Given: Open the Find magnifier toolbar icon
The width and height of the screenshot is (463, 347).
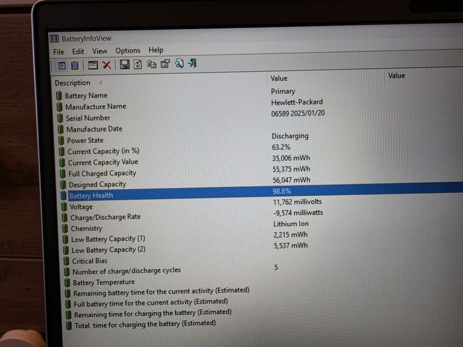Looking at the screenshot, I should [179, 63].
